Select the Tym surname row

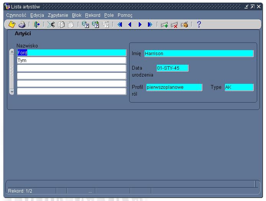tap(72, 60)
